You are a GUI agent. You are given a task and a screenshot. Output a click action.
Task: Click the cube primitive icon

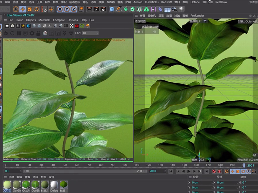pos(112,9)
